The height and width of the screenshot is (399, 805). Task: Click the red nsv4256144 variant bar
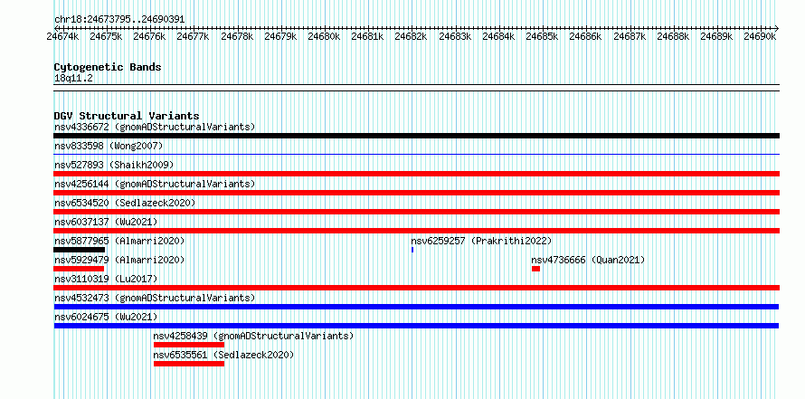(x=416, y=193)
